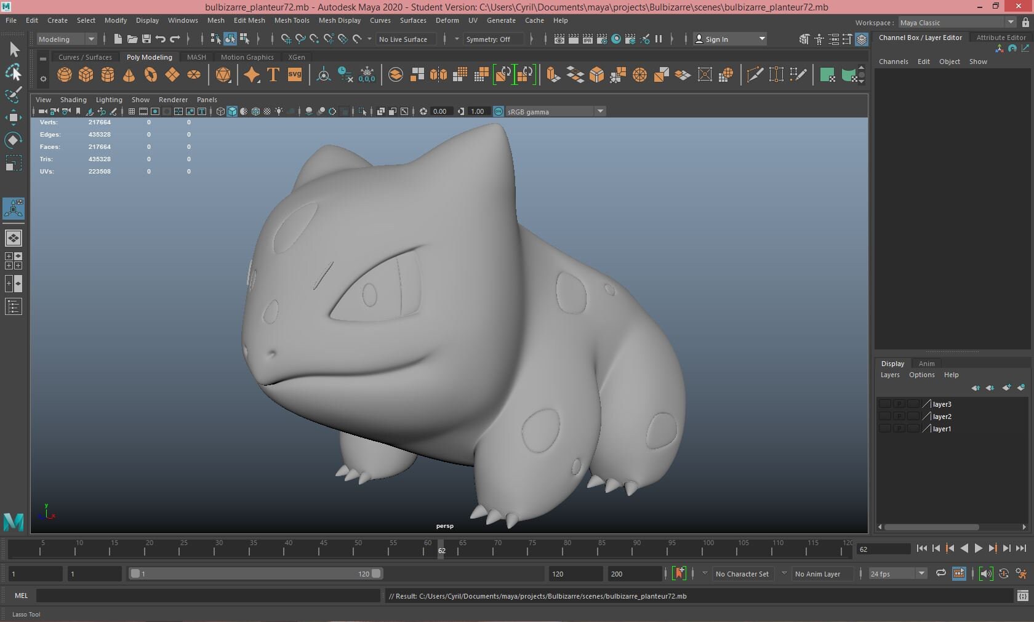Image resolution: width=1034 pixels, height=622 pixels.
Task: Click the Multi-Cut knife shelf icon
Action: point(755,75)
